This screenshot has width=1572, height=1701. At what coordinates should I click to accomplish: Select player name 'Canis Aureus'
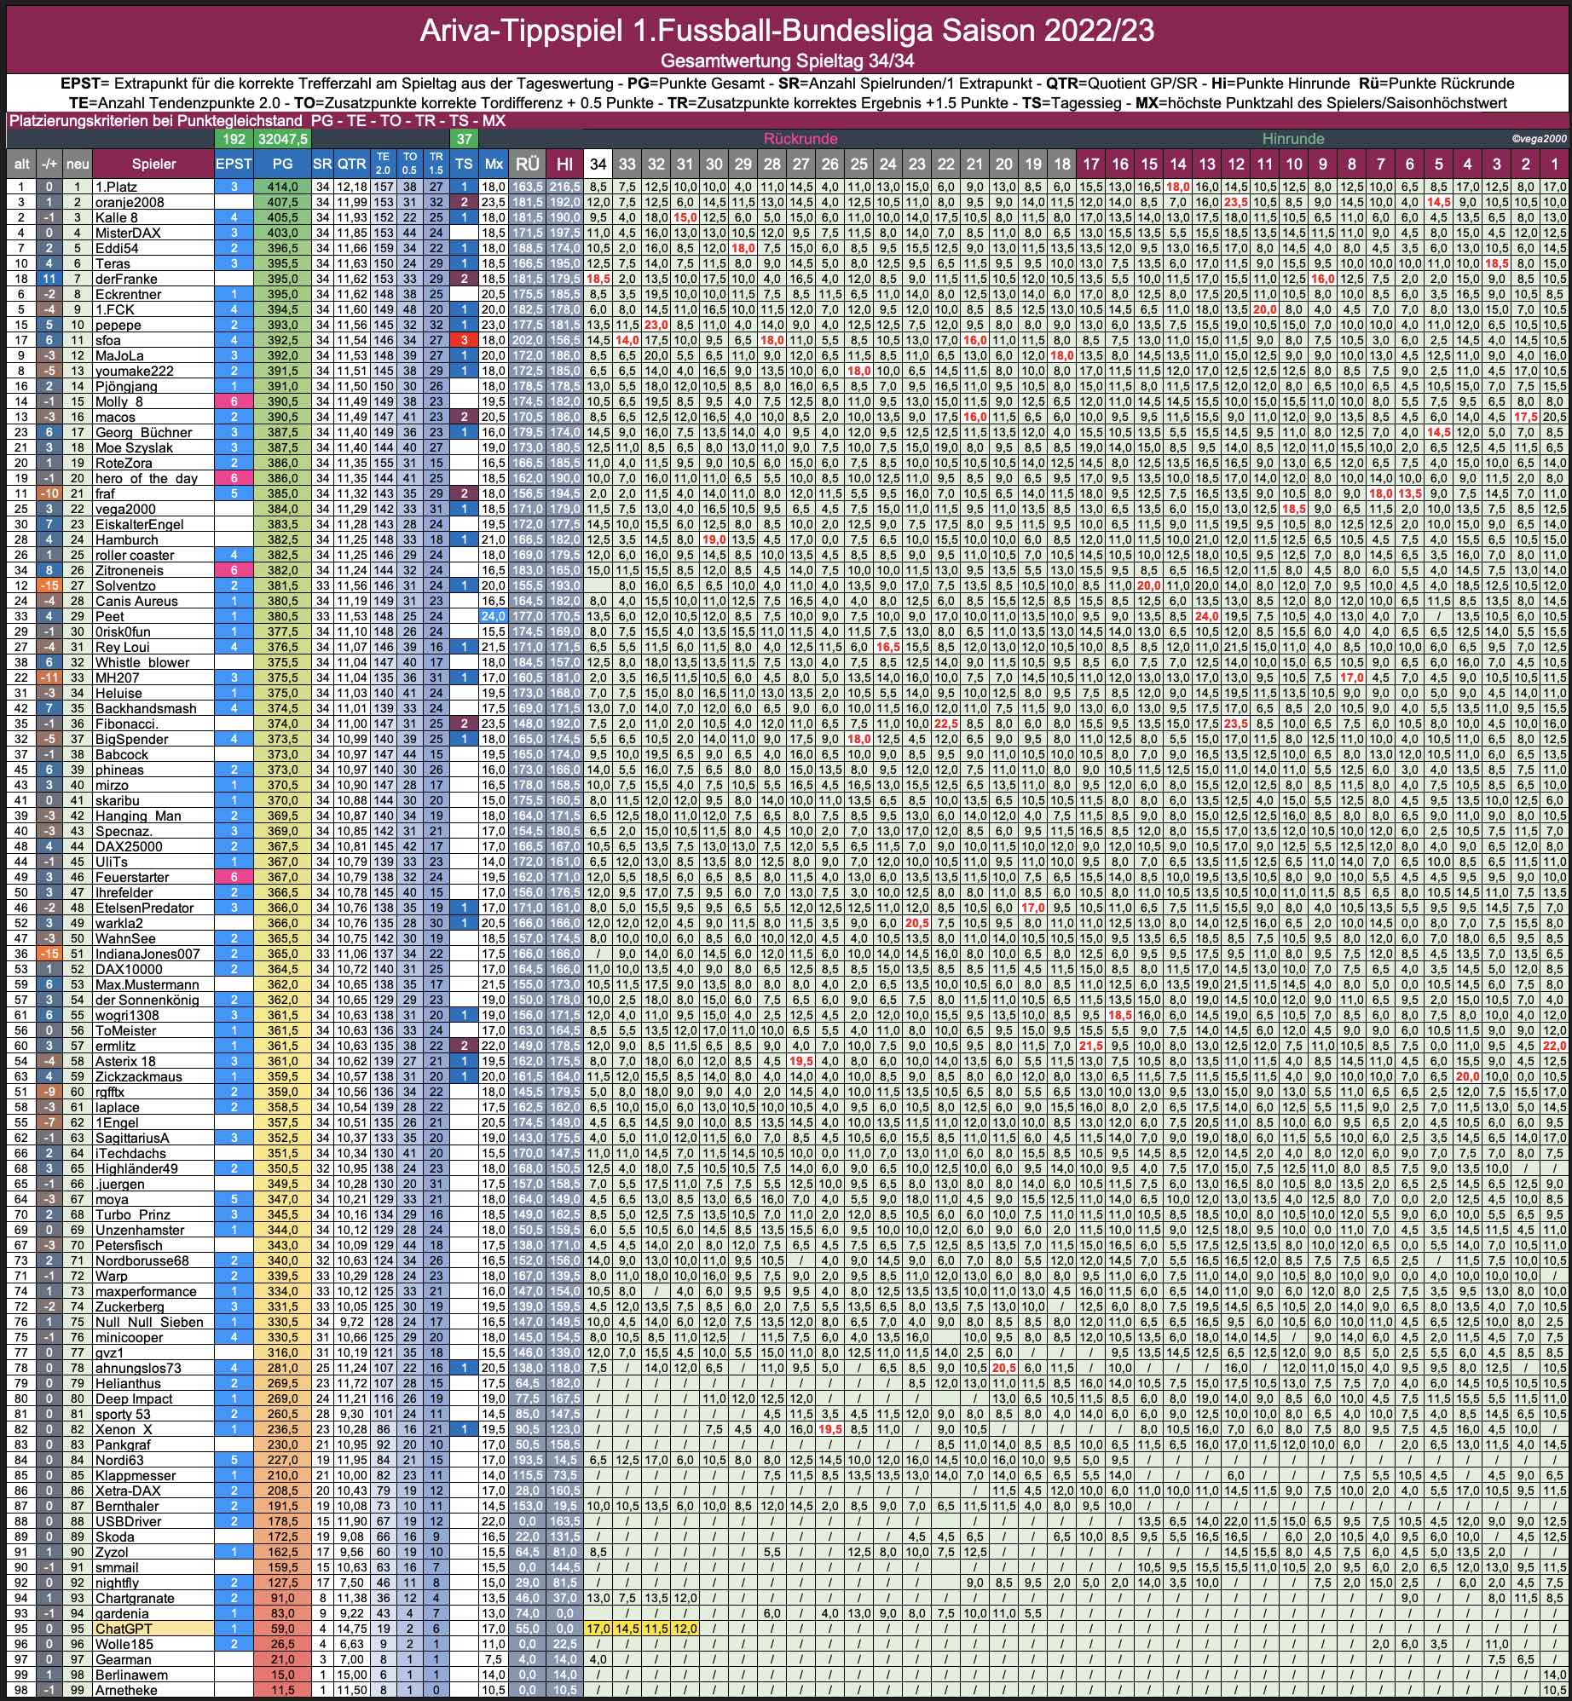pyautogui.click(x=136, y=601)
